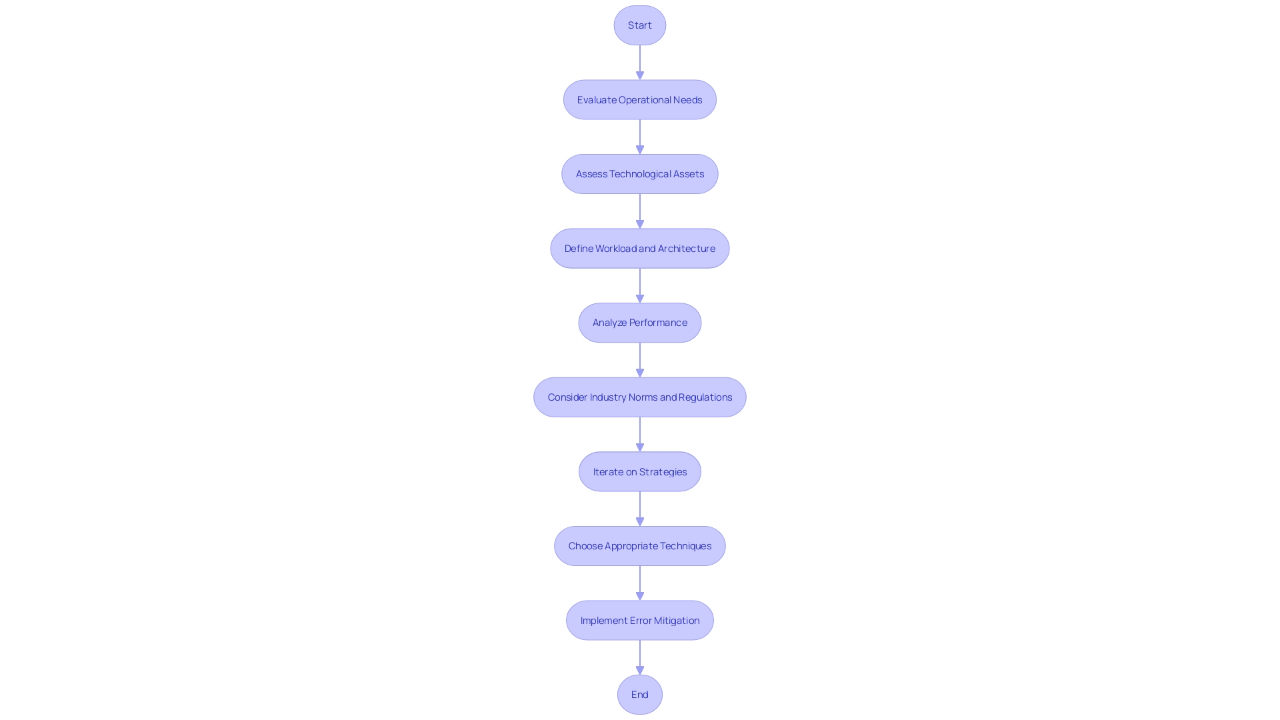Expand the Analyze Performance details
1280x720 pixels.
(640, 323)
